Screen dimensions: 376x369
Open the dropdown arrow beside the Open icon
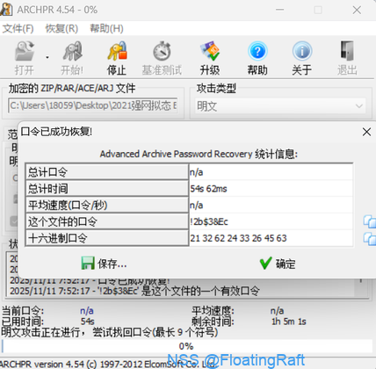(47, 58)
